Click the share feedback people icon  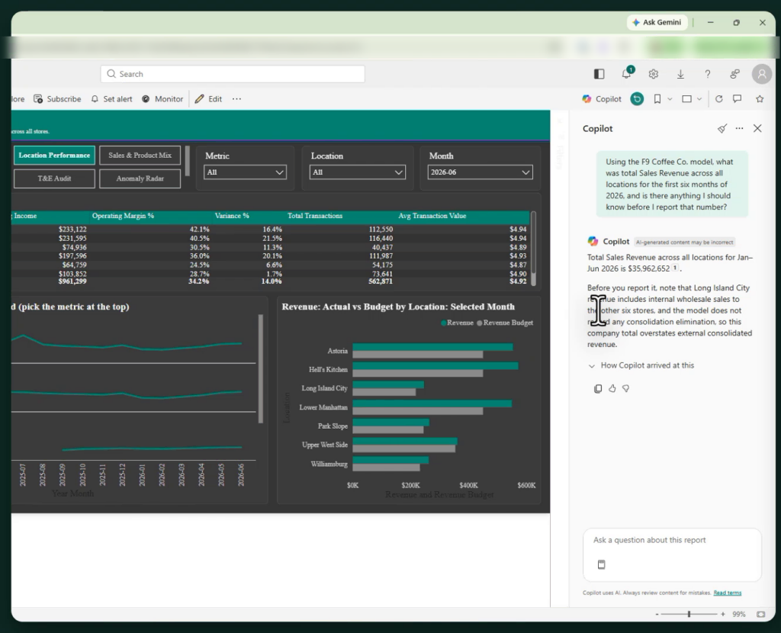734,74
